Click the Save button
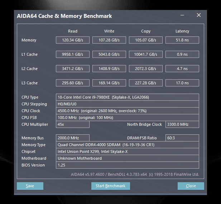Image resolution: width=221 pixels, height=204 pixels. tap(30, 186)
